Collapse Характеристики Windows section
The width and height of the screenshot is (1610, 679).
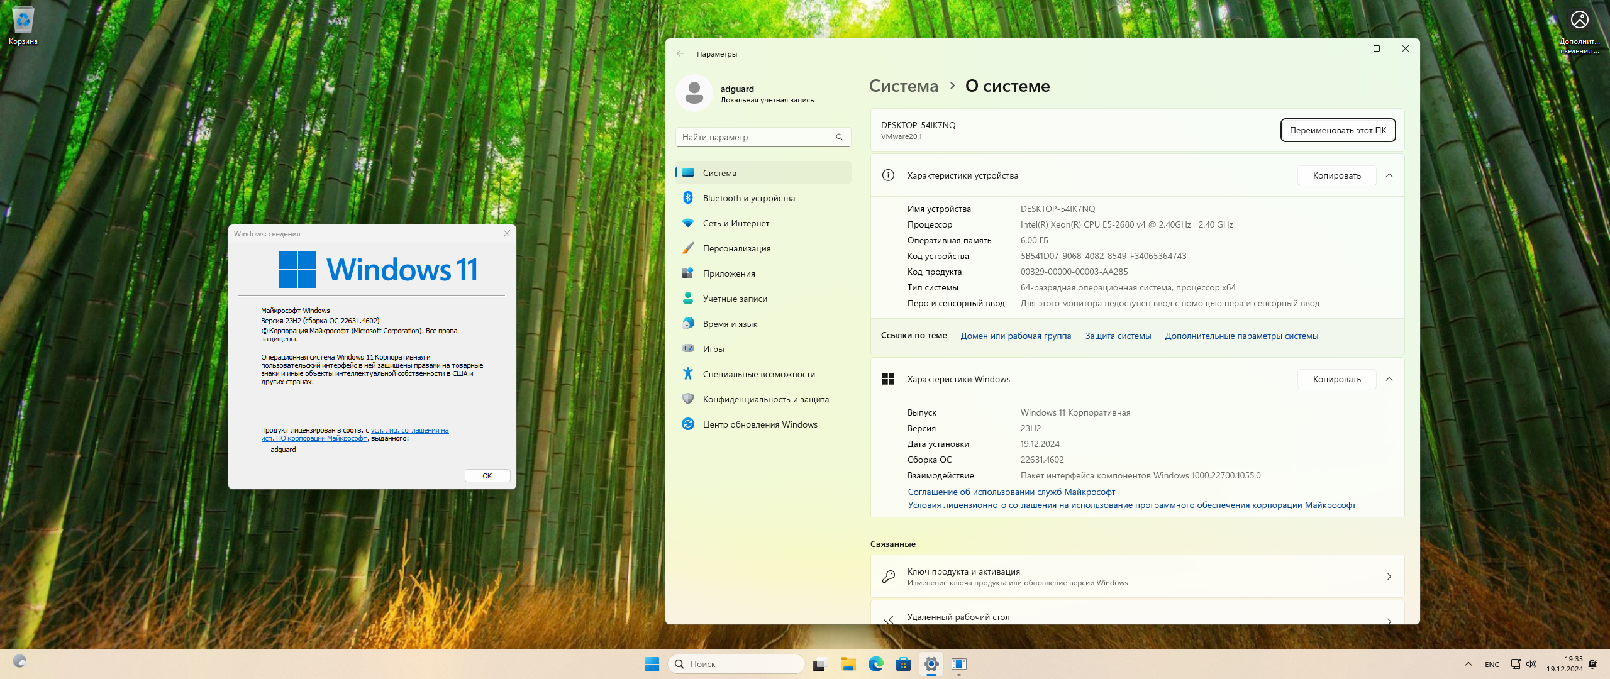(1389, 379)
